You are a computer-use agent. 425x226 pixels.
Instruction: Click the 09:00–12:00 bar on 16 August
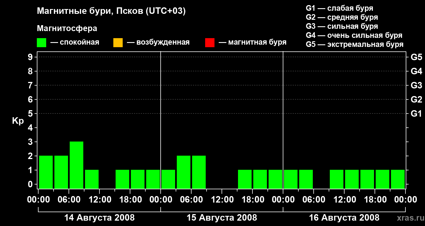[x=337, y=179]
